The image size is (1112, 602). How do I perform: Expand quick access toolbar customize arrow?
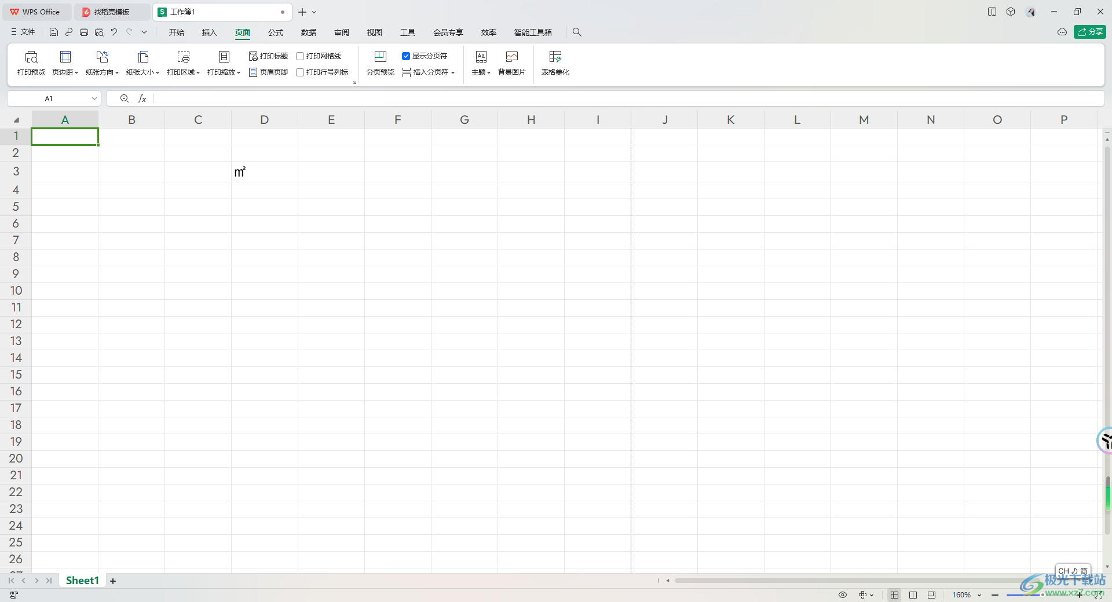pos(144,32)
